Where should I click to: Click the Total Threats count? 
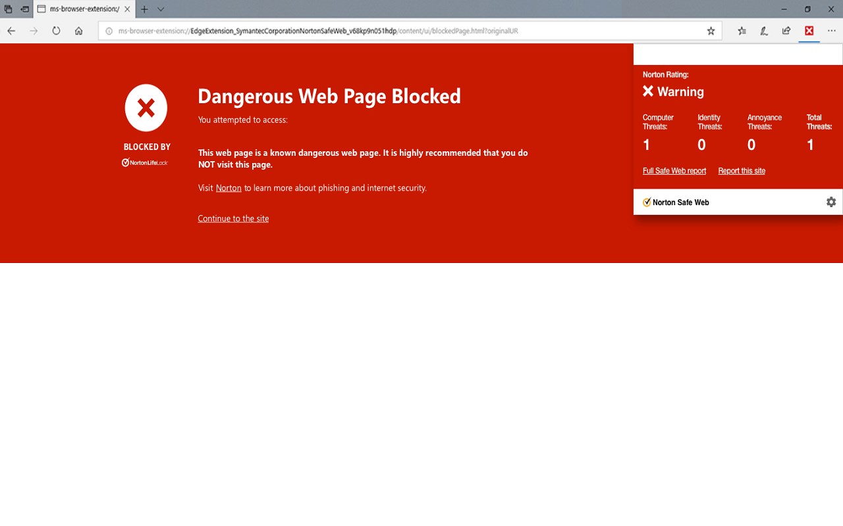tap(811, 145)
